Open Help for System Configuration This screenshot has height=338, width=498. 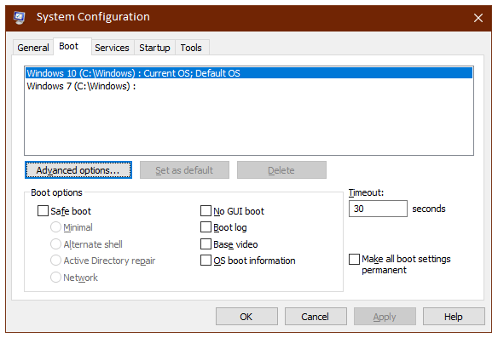click(454, 317)
